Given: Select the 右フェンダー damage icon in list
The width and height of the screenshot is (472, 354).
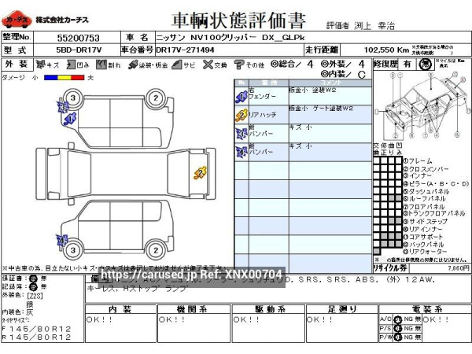Looking at the screenshot, I should tap(242, 98).
